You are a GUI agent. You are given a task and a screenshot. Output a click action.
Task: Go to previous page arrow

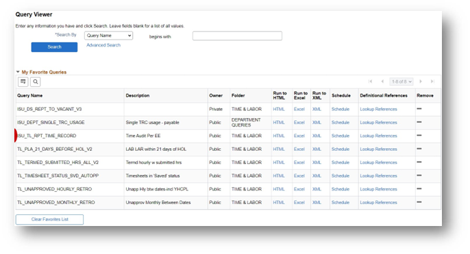tap(382, 81)
